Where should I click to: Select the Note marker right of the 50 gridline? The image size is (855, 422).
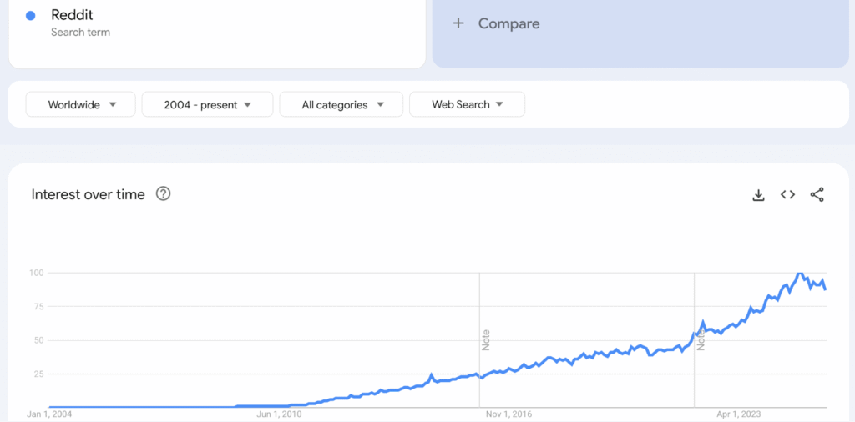tap(701, 339)
